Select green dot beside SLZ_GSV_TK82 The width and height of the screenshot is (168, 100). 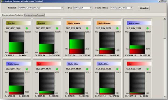(x=87, y=69)
